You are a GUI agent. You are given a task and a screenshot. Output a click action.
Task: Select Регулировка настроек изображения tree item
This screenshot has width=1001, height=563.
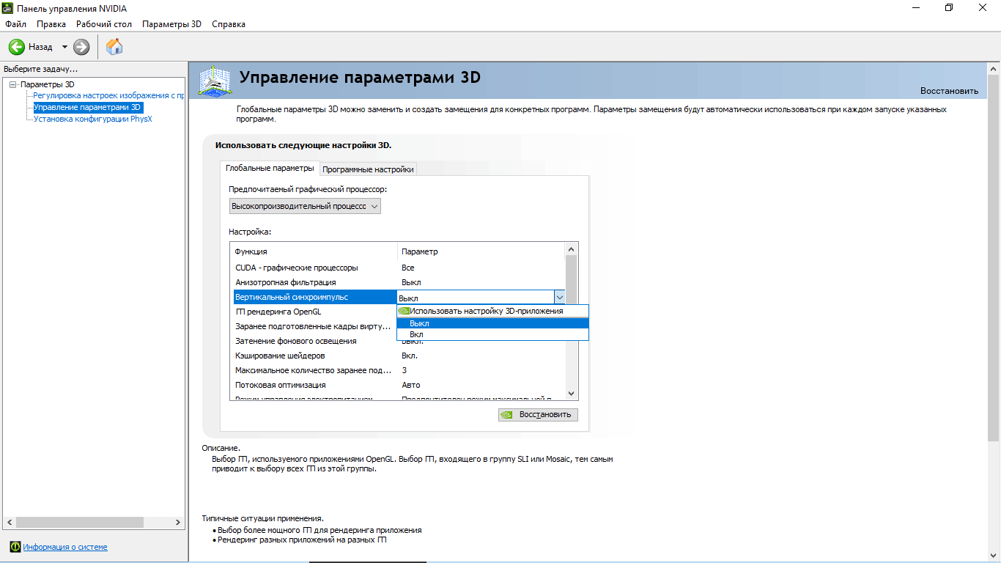108,95
